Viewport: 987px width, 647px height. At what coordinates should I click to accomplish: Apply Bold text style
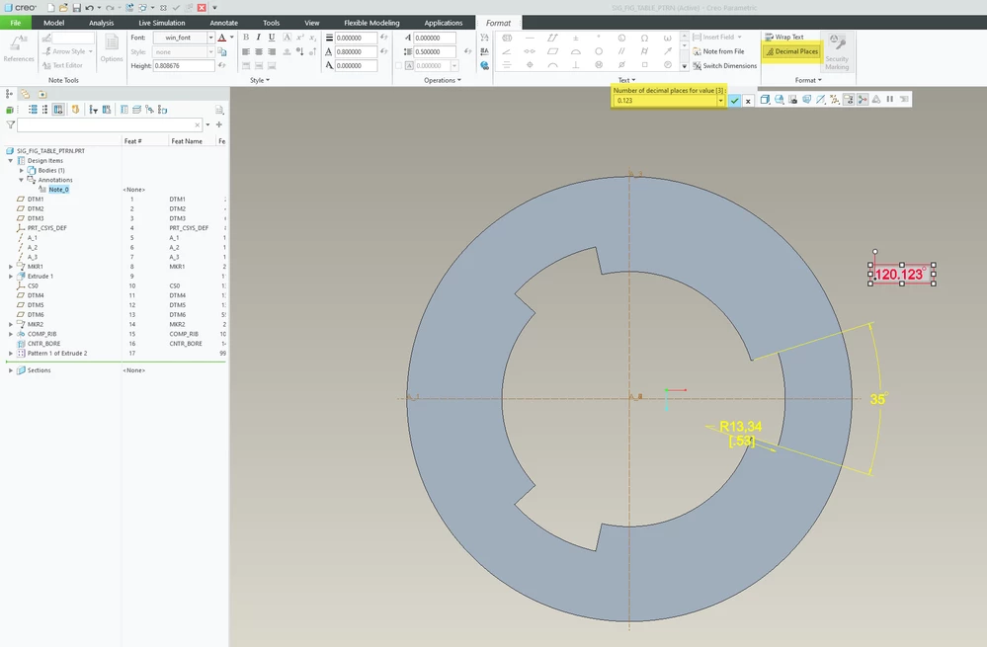pos(246,38)
